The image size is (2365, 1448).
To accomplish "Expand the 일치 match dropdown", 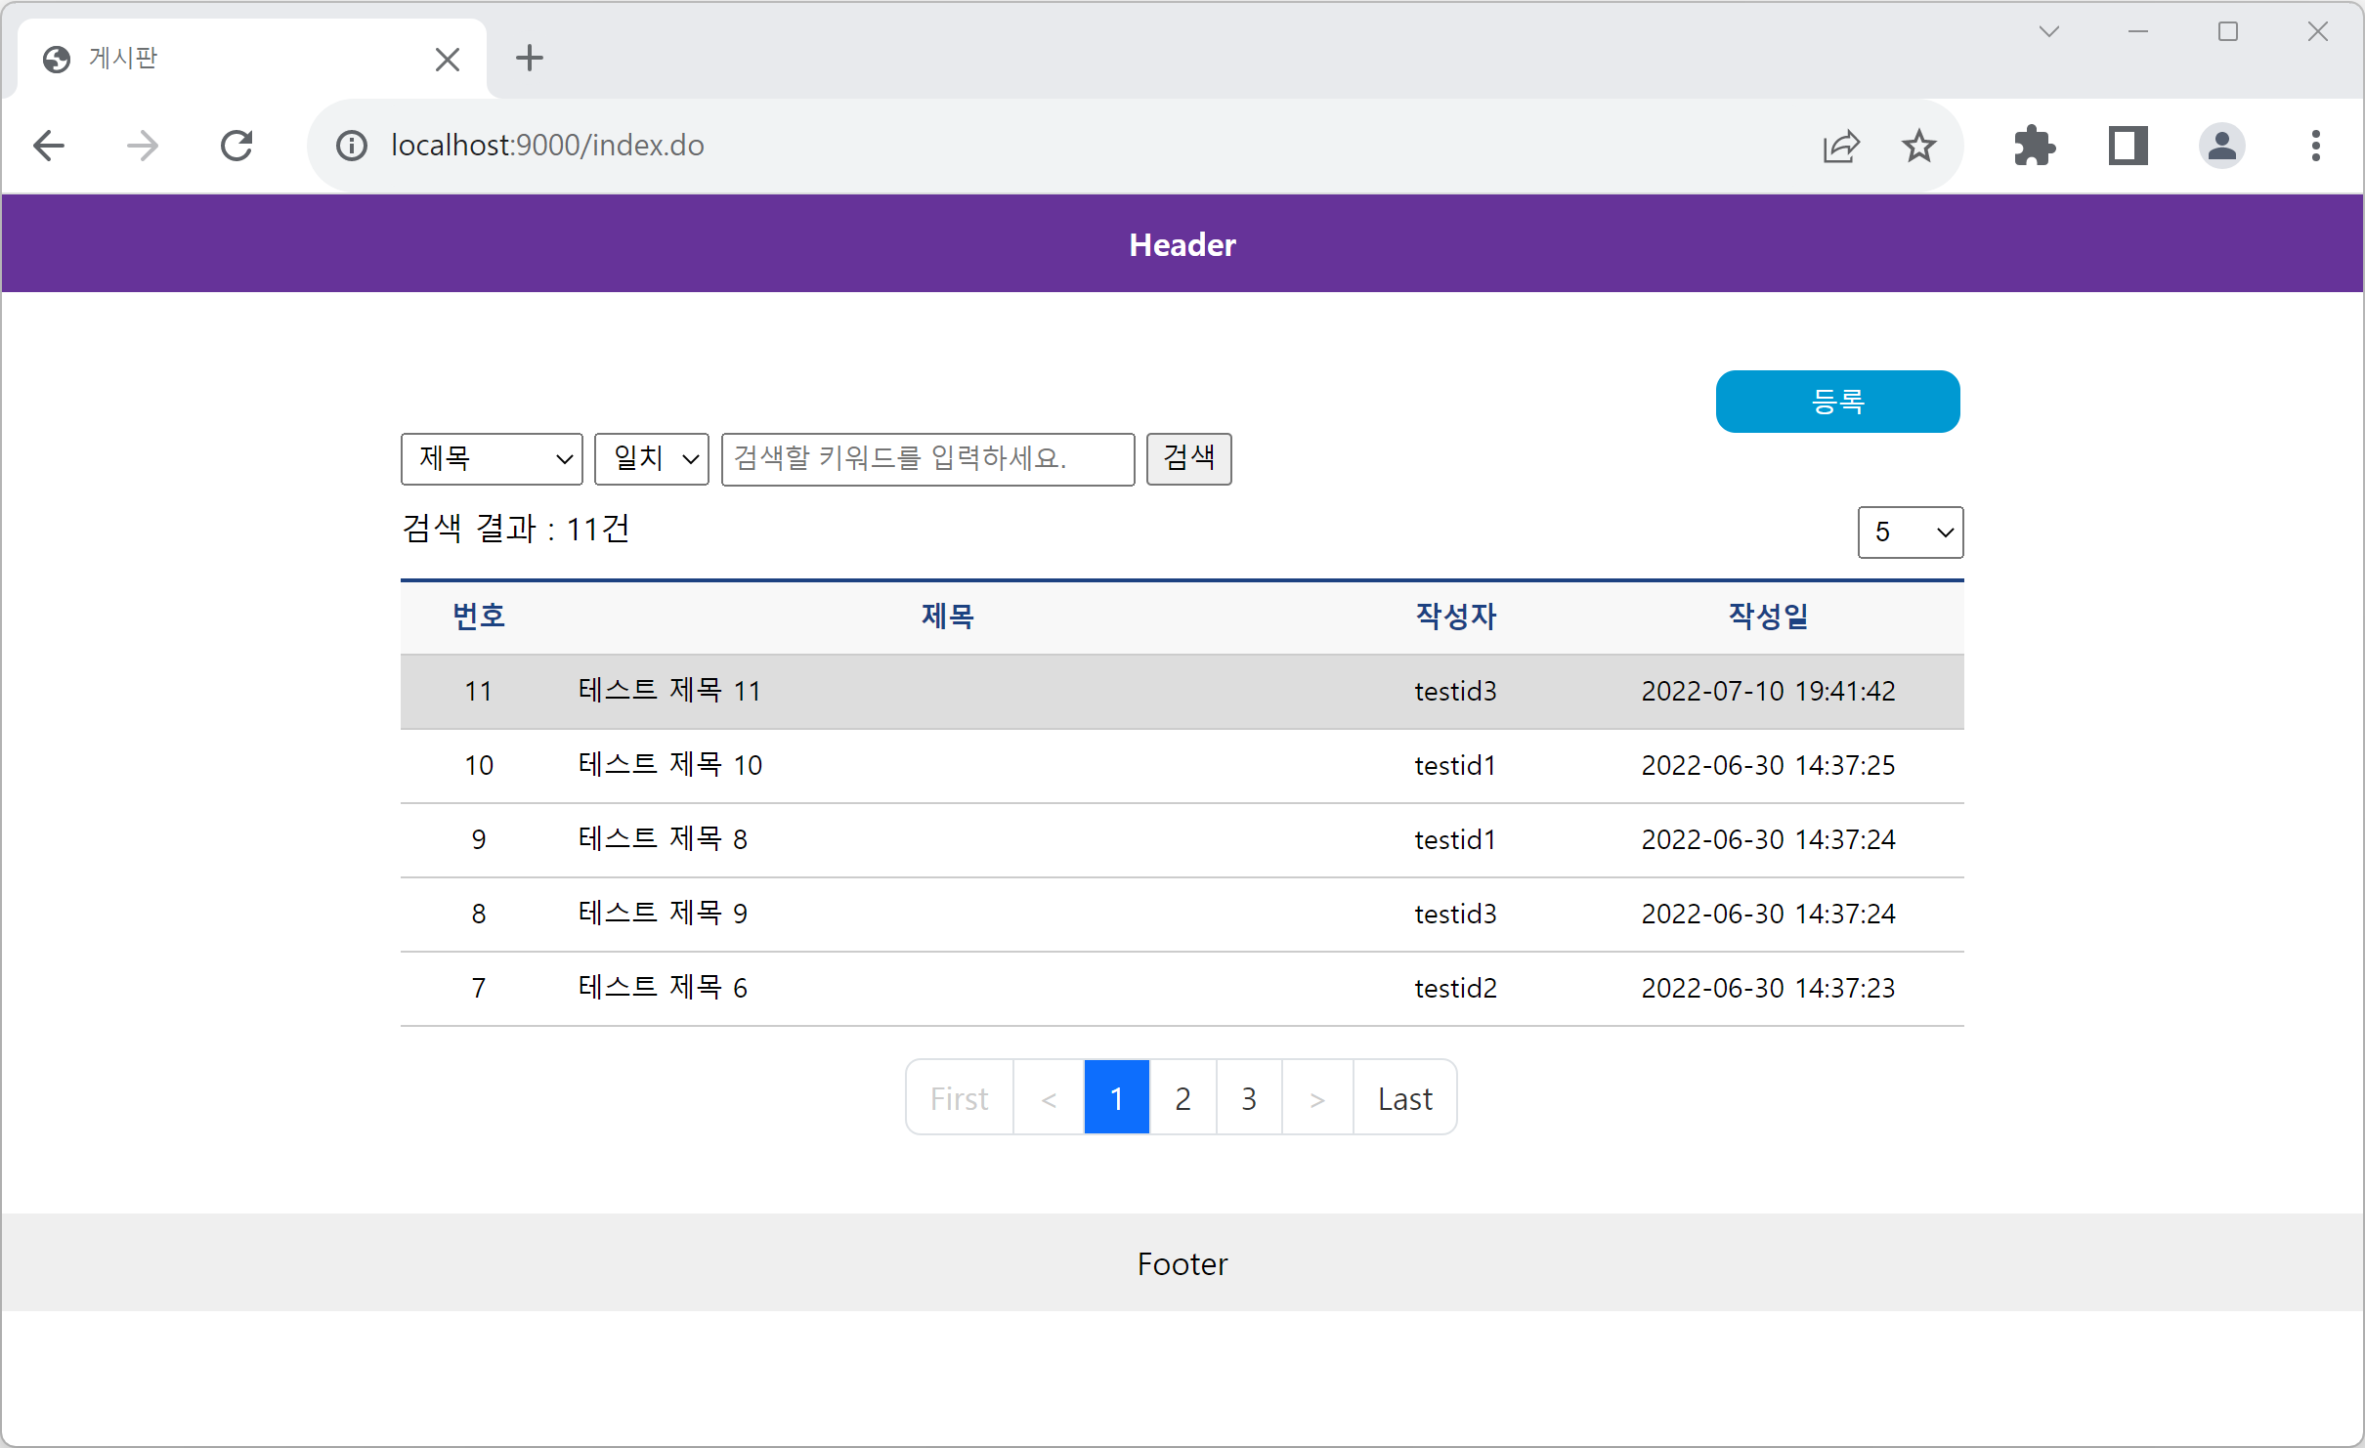I will [x=652, y=458].
